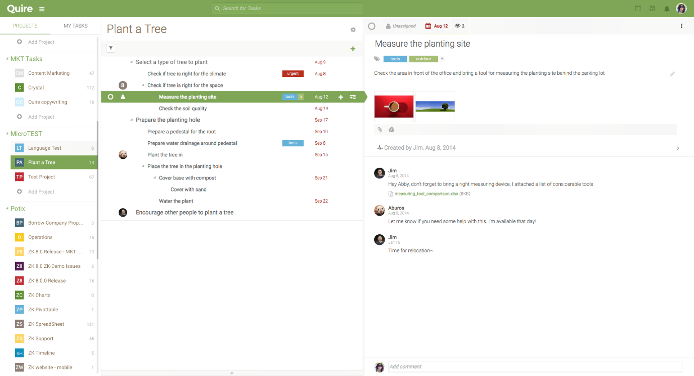694x376 pixels.
Task: Open the green tree attachment thumbnail
Action: (435, 106)
